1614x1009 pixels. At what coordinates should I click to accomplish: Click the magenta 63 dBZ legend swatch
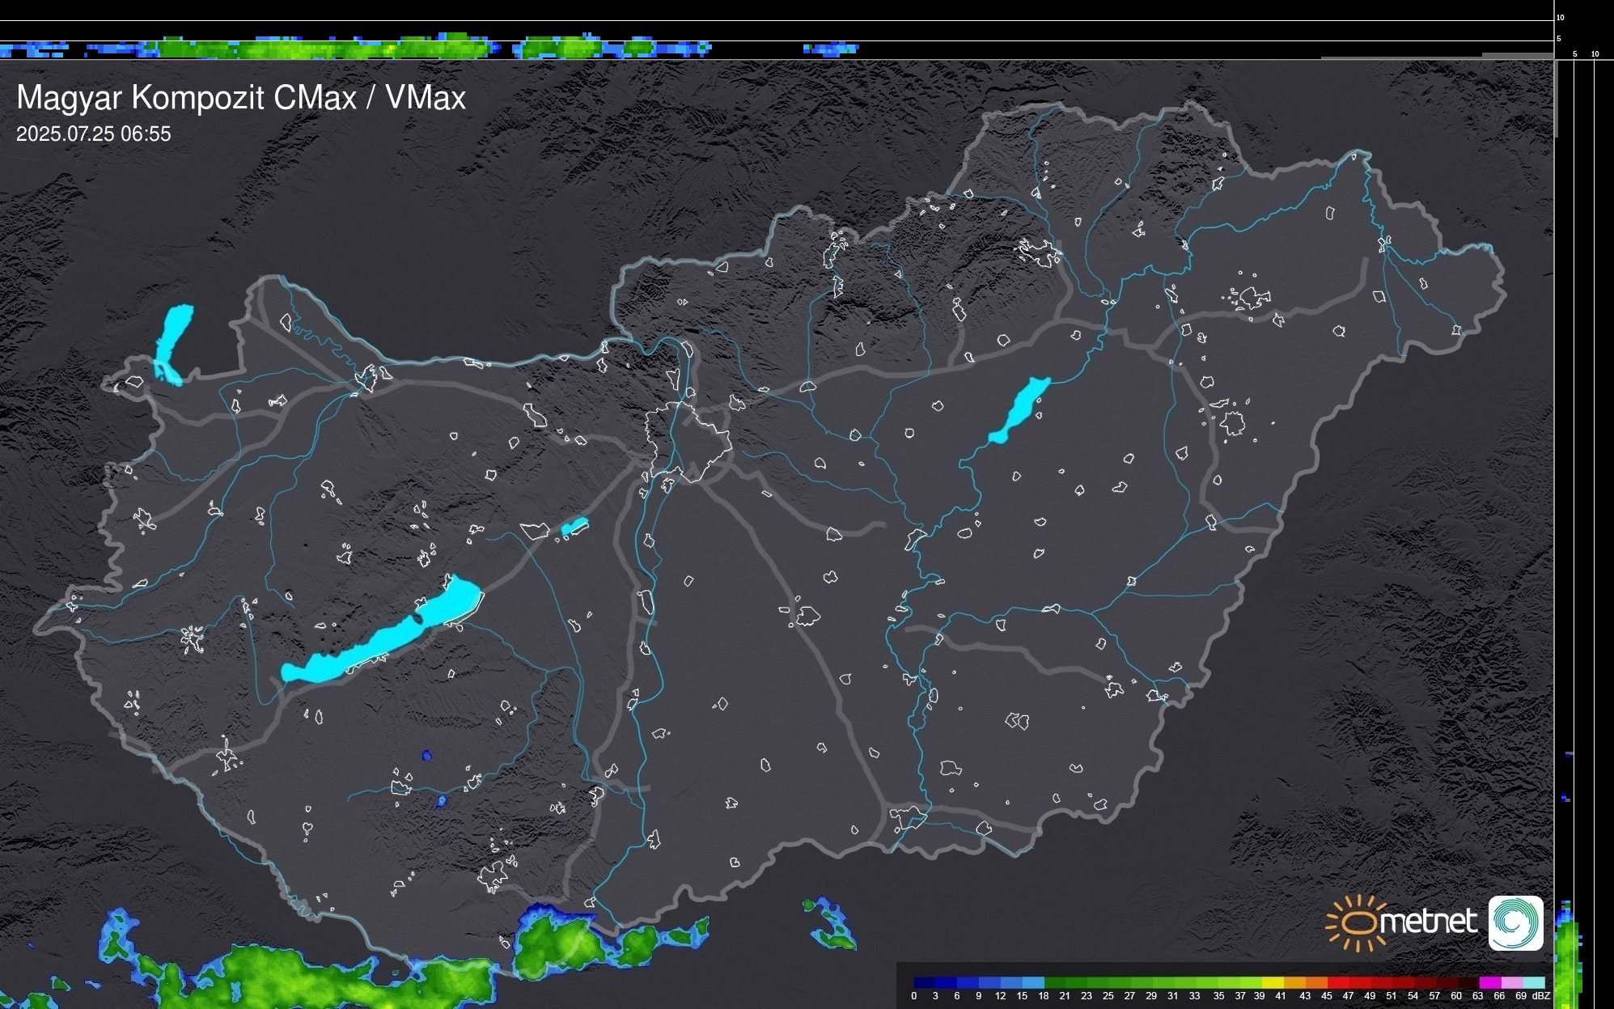[1489, 982]
